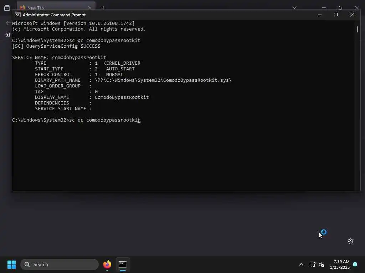Click the Firefox back arrow button
This screenshot has width=365, height=273.
pos(9,23)
